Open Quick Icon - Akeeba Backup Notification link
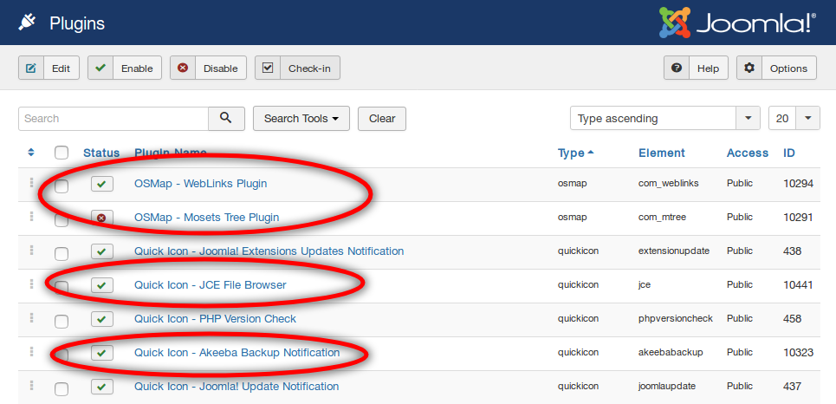Viewport: 836px width, 404px height. point(237,352)
